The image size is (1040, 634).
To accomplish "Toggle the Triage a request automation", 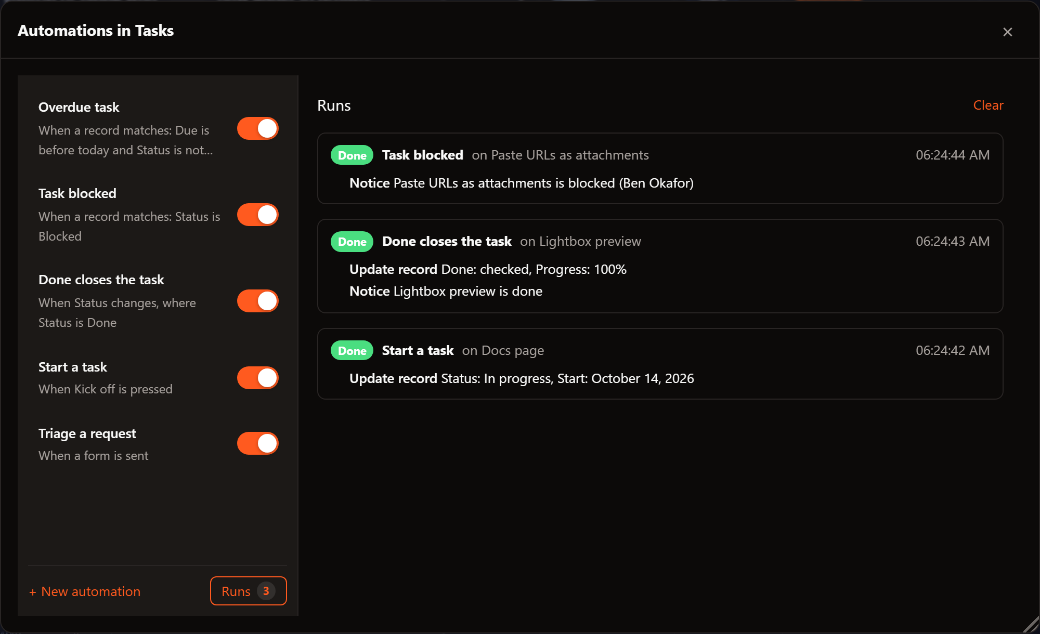I will coord(258,443).
